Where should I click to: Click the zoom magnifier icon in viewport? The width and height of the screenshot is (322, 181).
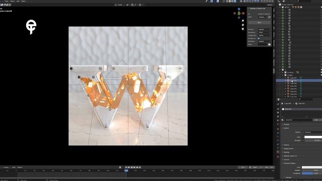tap(243, 21)
